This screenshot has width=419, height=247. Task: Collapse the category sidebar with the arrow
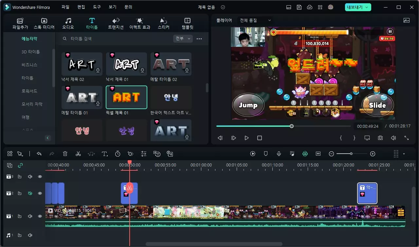click(x=48, y=138)
